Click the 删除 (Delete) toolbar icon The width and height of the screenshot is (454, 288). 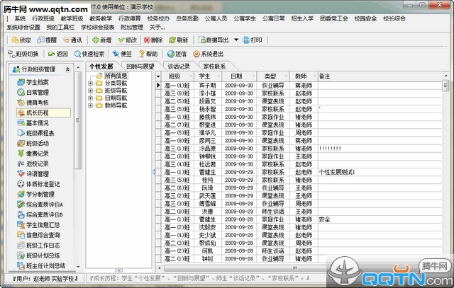151,40
